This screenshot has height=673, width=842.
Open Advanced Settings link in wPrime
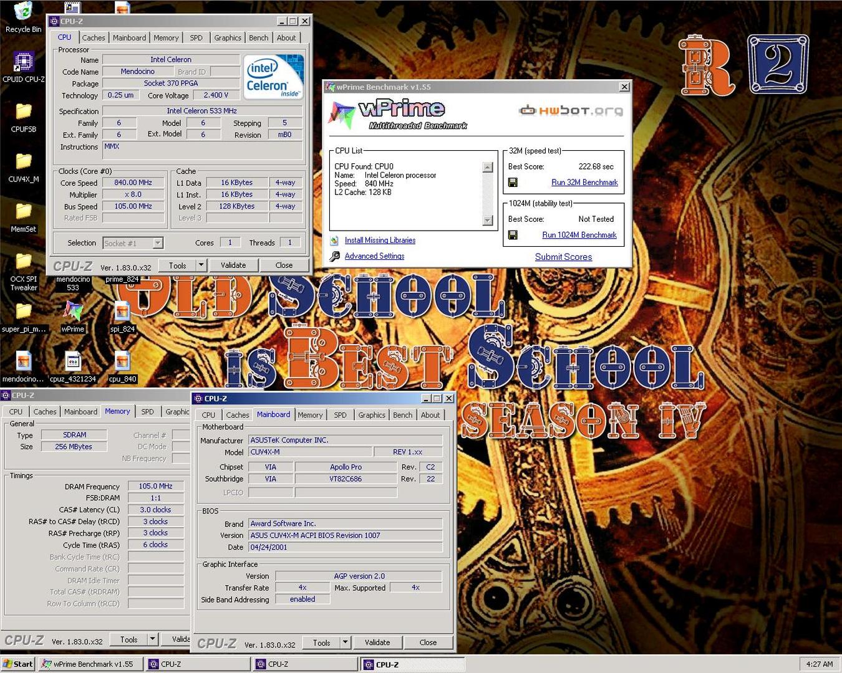374,256
